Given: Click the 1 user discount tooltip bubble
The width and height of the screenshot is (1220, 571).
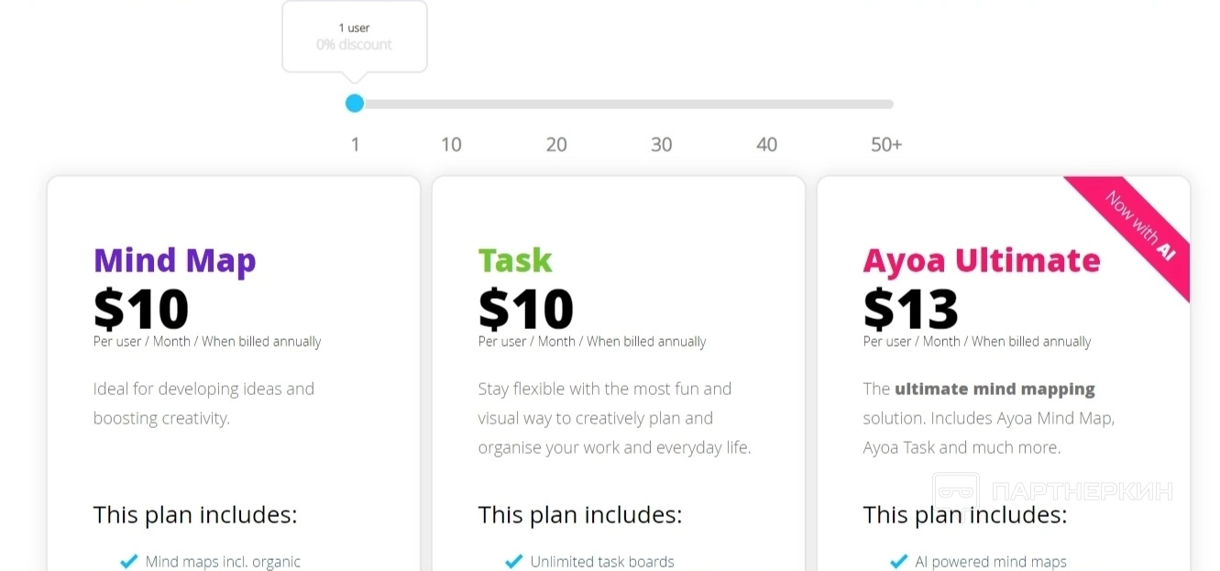Looking at the screenshot, I should click(x=354, y=36).
